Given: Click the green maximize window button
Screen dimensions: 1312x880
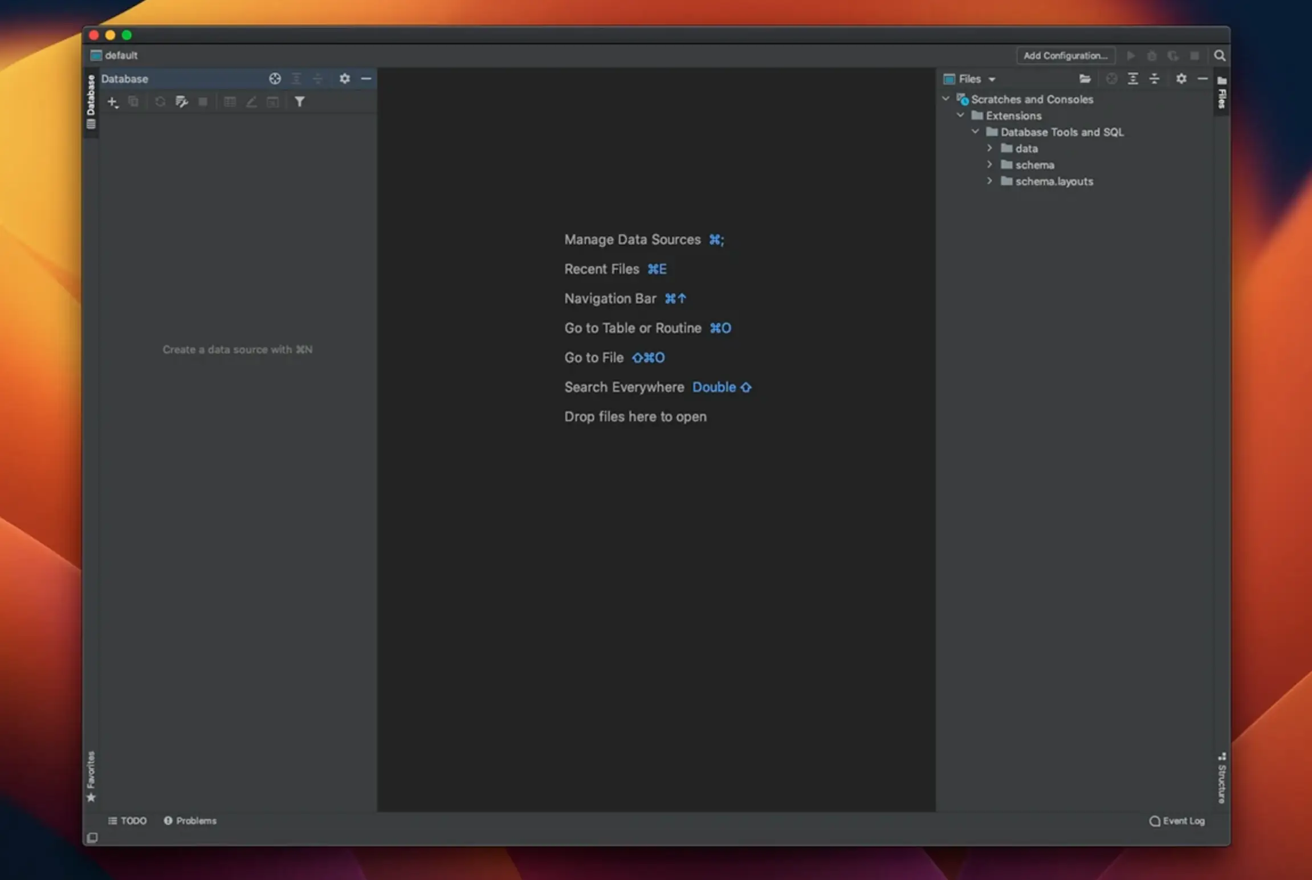Looking at the screenshot, I should pos(127,35).
